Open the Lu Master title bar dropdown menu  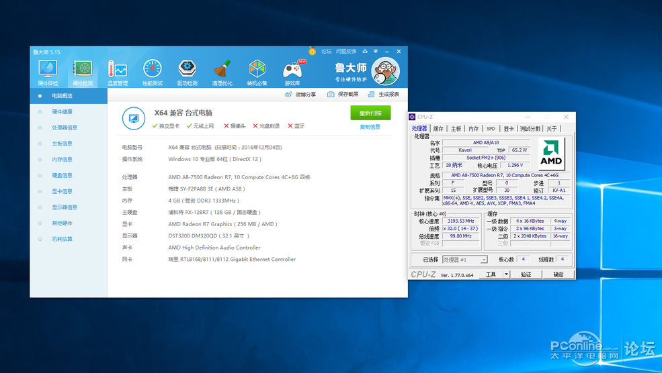pyautogui.click(x=376, y=52)
